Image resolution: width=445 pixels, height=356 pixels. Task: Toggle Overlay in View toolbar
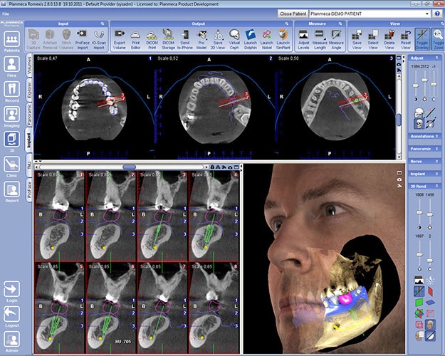click(422, 38)
